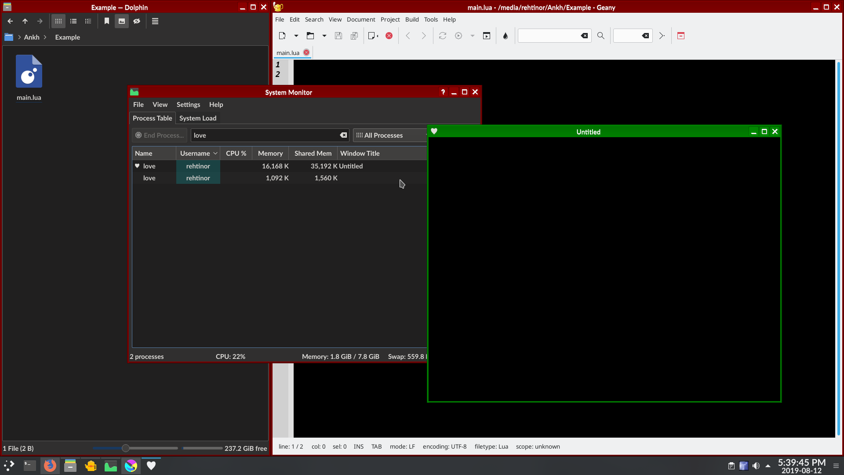Select the Process Table tab
Viewport: 844px width, 475px height.
[152, 118]
